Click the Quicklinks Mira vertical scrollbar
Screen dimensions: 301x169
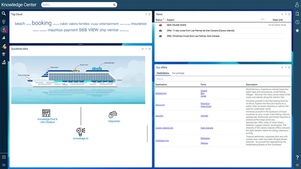[147, 134]
